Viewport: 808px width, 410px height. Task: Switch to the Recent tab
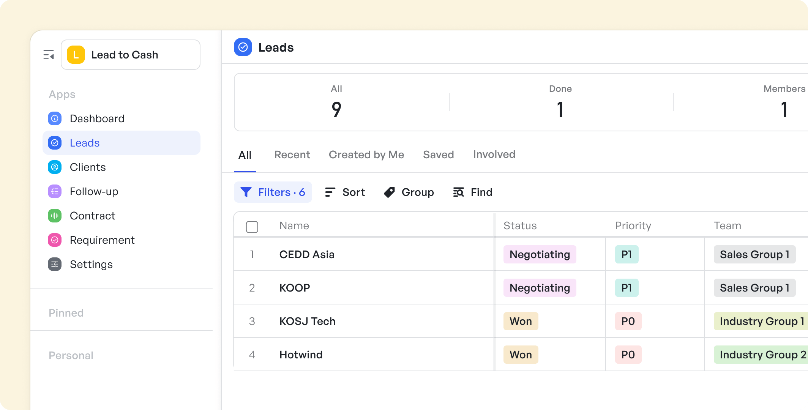click(292, 155)
